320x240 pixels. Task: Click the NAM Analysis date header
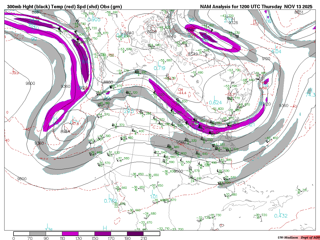tap(256, 7)
